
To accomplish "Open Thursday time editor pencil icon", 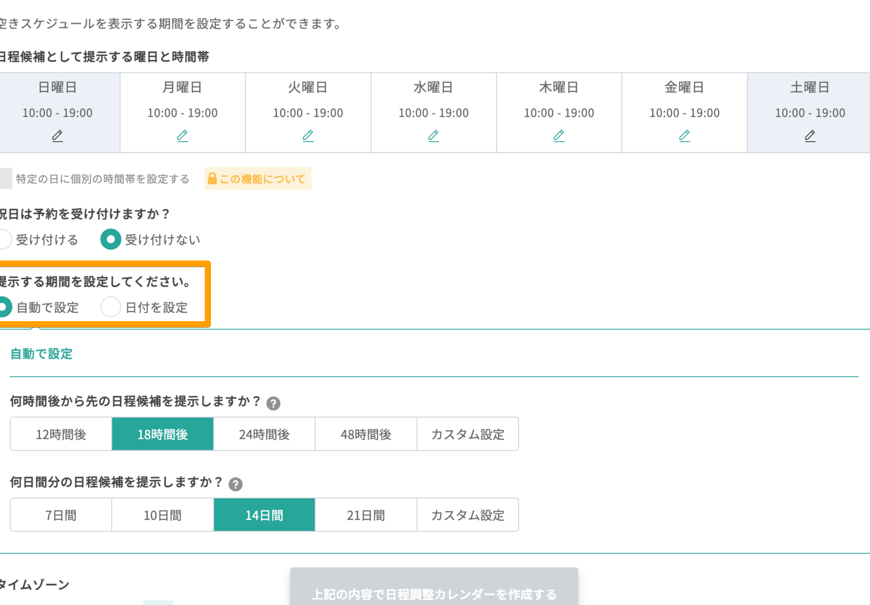I will coord(559,136).
